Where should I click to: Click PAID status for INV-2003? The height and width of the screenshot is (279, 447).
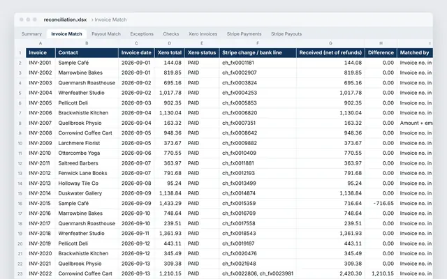(x=202, y=83)
